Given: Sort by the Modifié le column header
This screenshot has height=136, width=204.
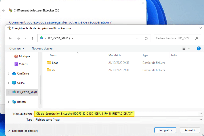Looking at the screenshot, I should point(114,55).
